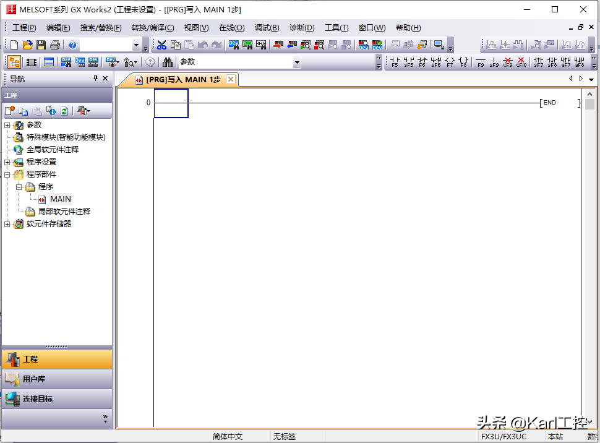Click the Save project icon

41,45
